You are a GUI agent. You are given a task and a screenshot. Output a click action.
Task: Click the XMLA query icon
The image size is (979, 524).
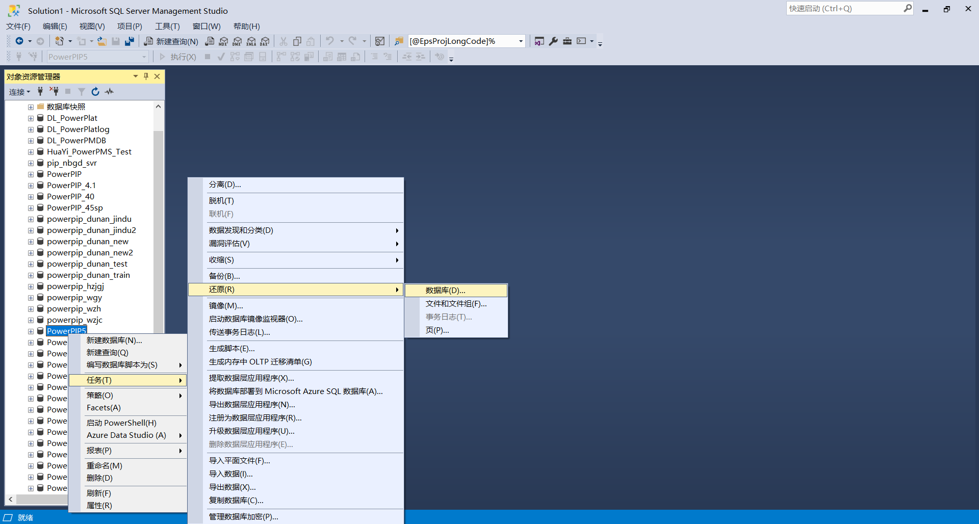pos(251,41)
